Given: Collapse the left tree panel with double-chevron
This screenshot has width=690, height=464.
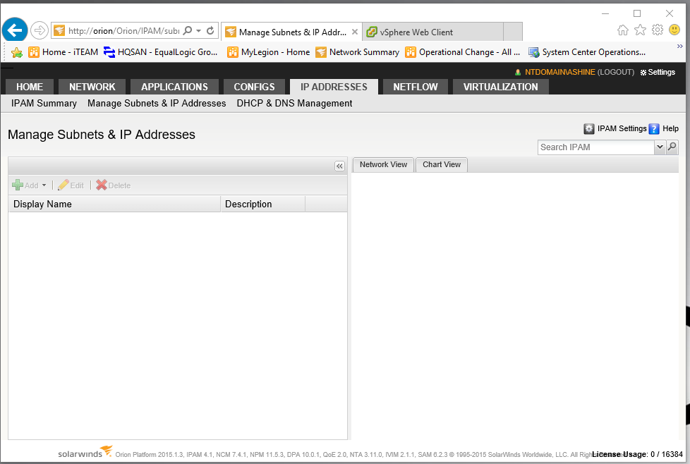Looking at the screenshot, I should point(339,166).
